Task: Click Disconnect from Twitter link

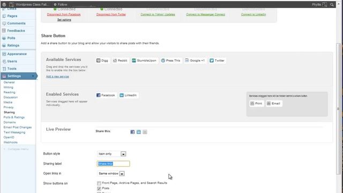Action: click(111, 14)
